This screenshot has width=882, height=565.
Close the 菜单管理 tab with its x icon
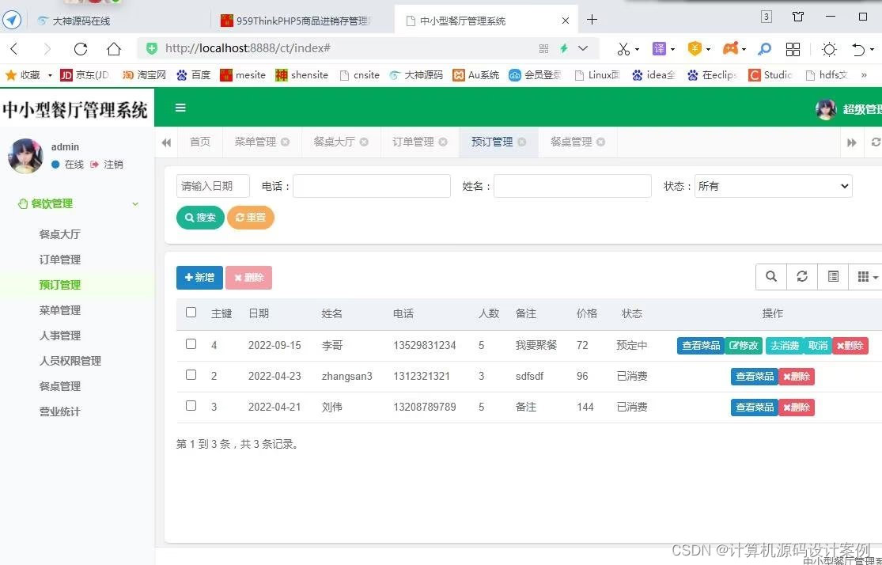pos(286,142)
